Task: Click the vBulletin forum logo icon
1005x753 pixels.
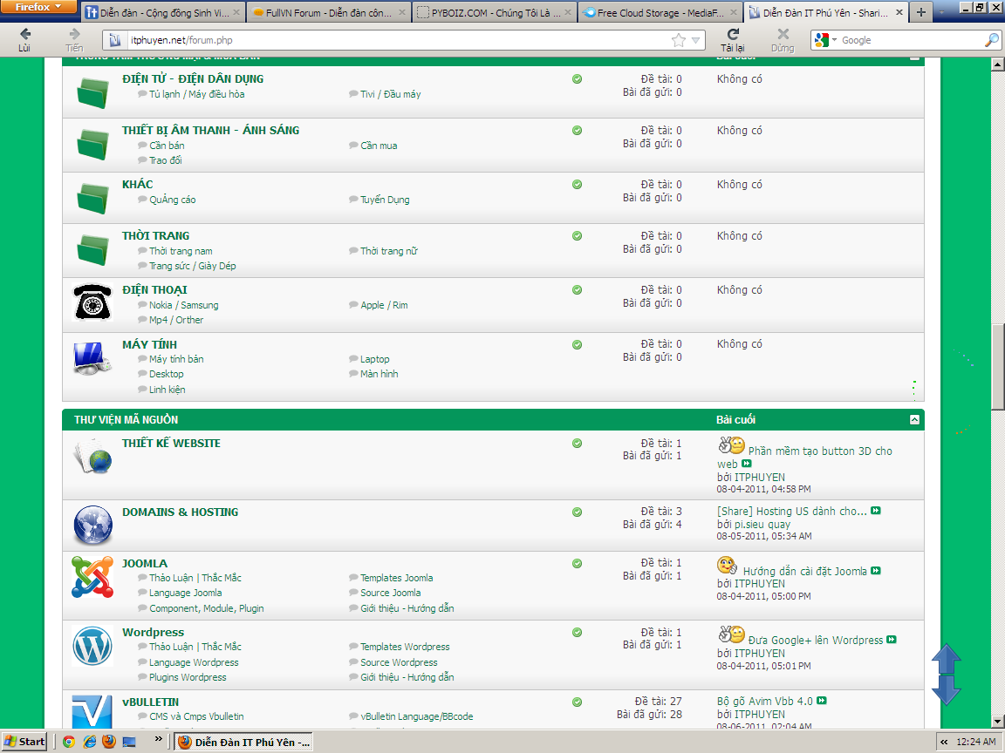Action: tap(92, 710)
